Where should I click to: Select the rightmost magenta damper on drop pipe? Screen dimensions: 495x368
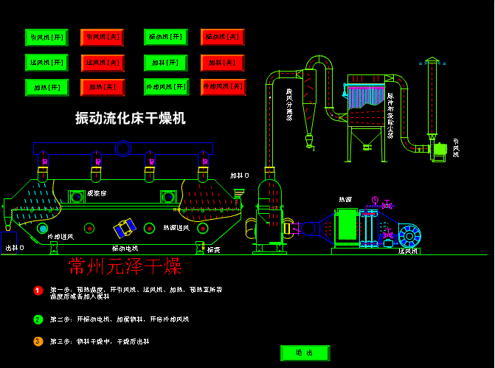[205, 162]
